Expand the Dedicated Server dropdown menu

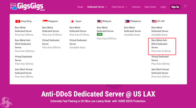pos(97,7)
